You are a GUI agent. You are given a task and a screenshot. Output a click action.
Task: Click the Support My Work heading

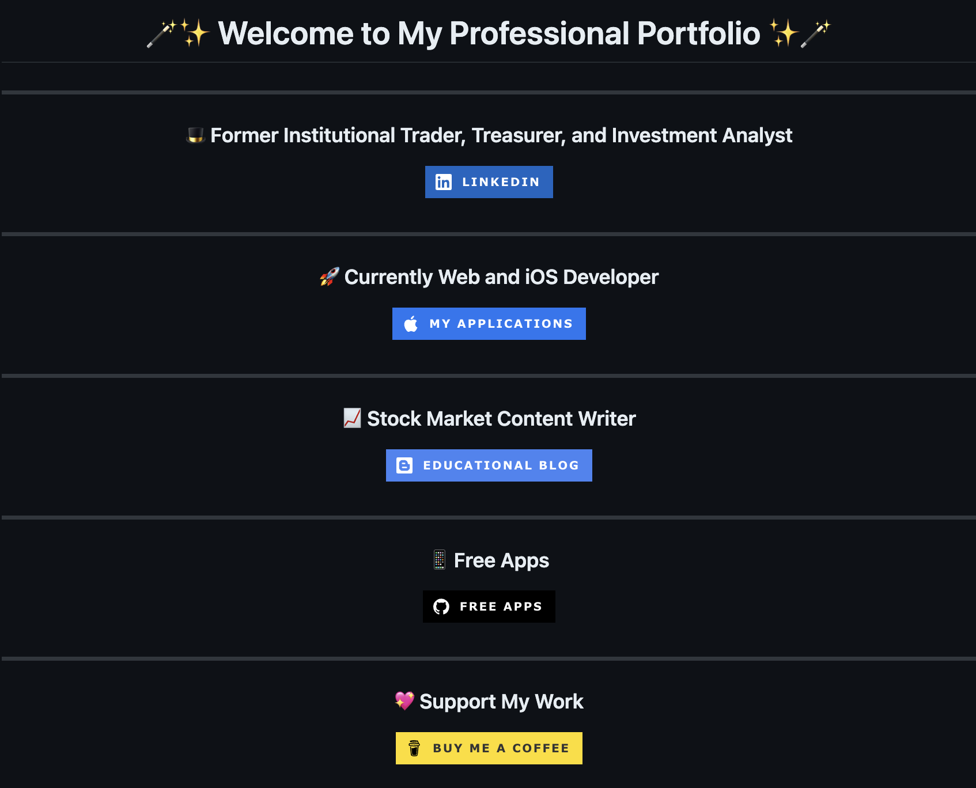501,702
